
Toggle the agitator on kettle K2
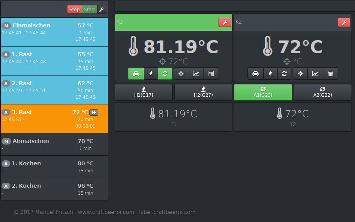coord(284,74)
